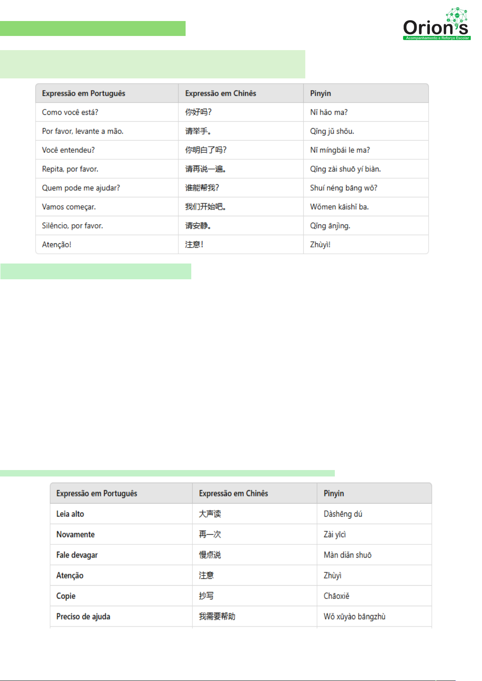Select the Chinese phrase 我们开始吧。
Viewport: 482px width, 681px height.
(x=205, y=207)
